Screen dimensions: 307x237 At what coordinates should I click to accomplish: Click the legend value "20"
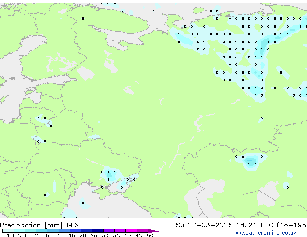(83, 235)
